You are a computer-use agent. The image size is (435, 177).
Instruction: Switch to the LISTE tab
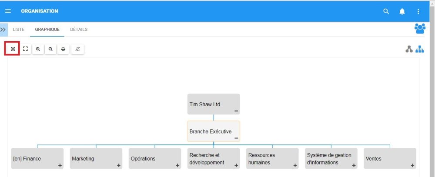[19, 29]
